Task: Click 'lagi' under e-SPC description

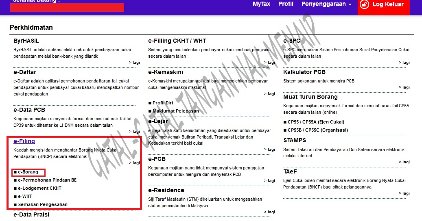Action: pyautogui.click(x=404, y=62)
